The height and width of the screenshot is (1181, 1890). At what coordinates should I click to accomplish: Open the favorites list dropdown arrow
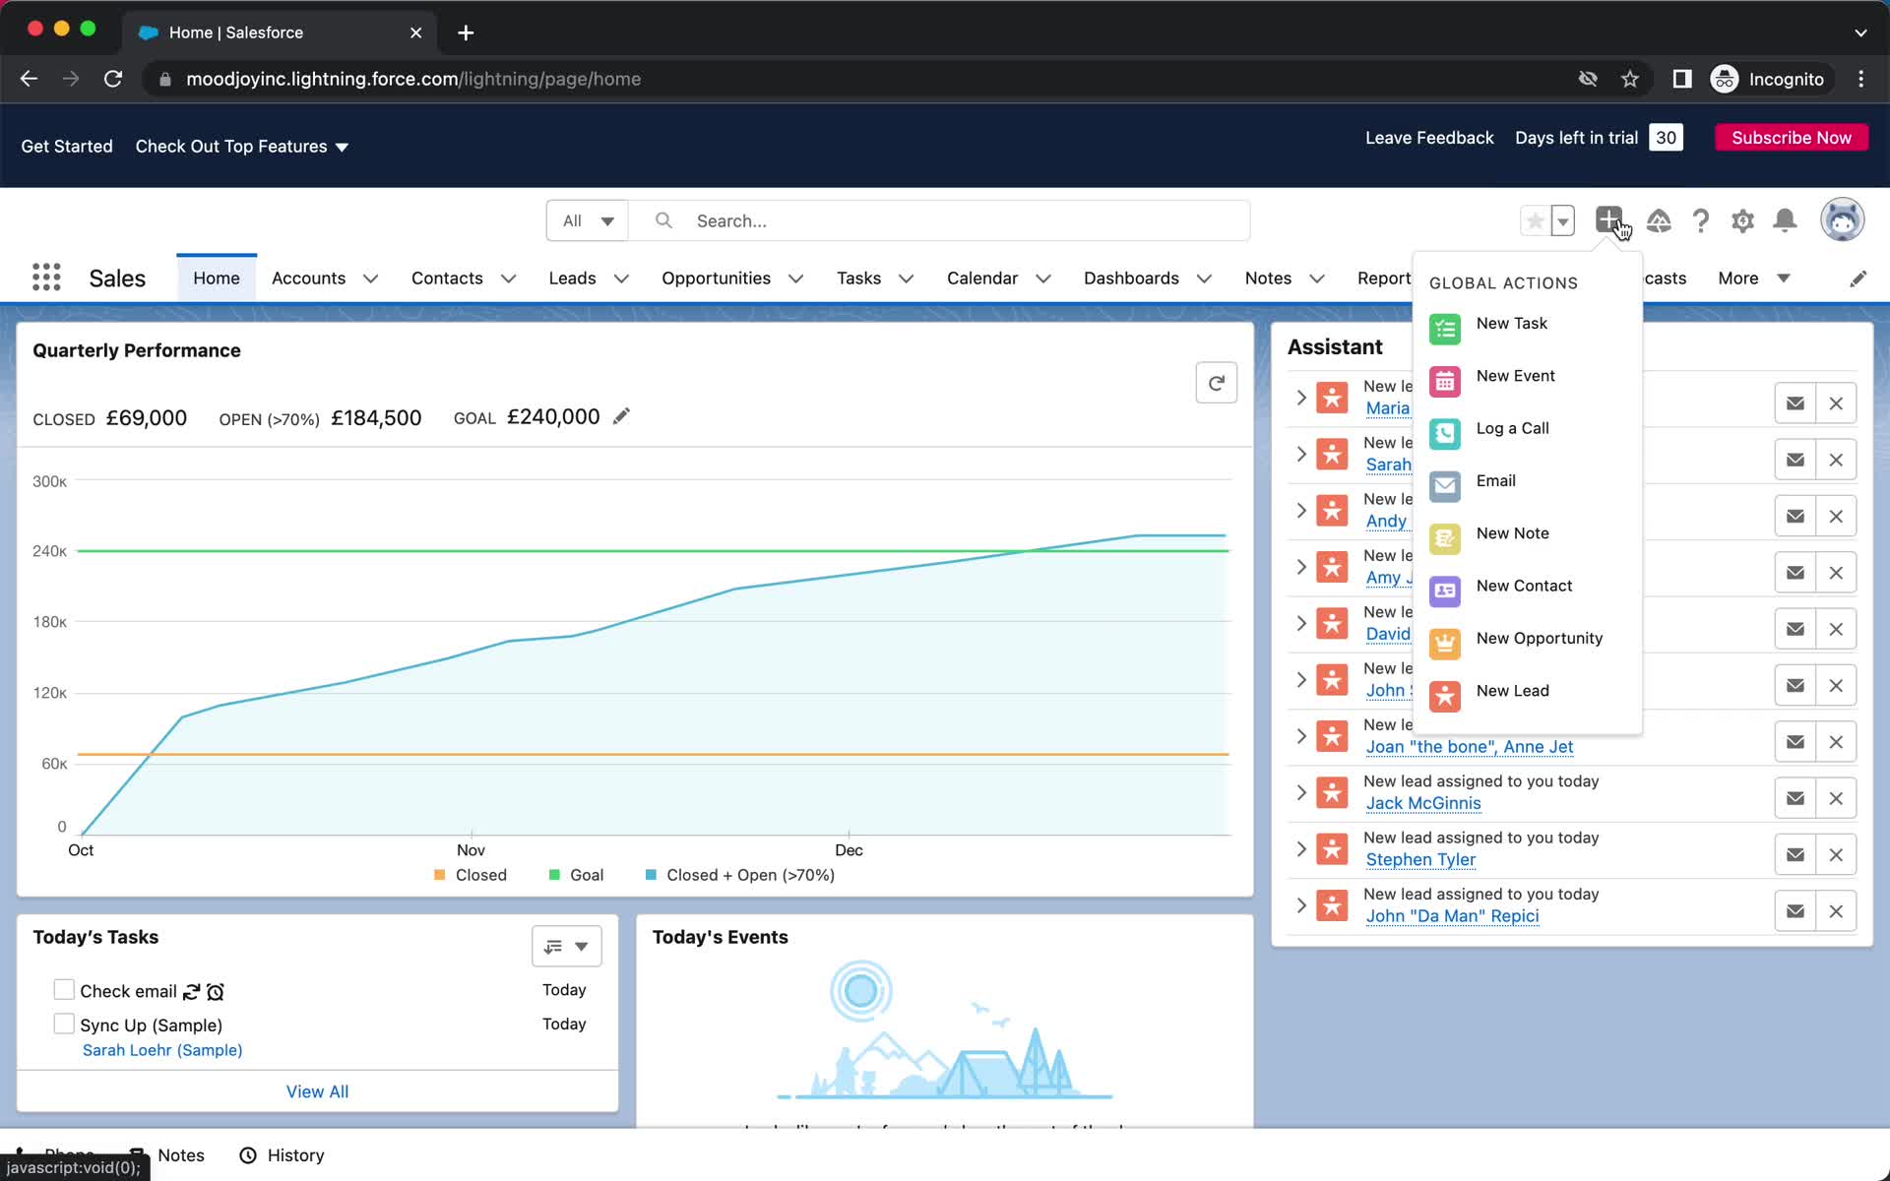pos(1562,220)
